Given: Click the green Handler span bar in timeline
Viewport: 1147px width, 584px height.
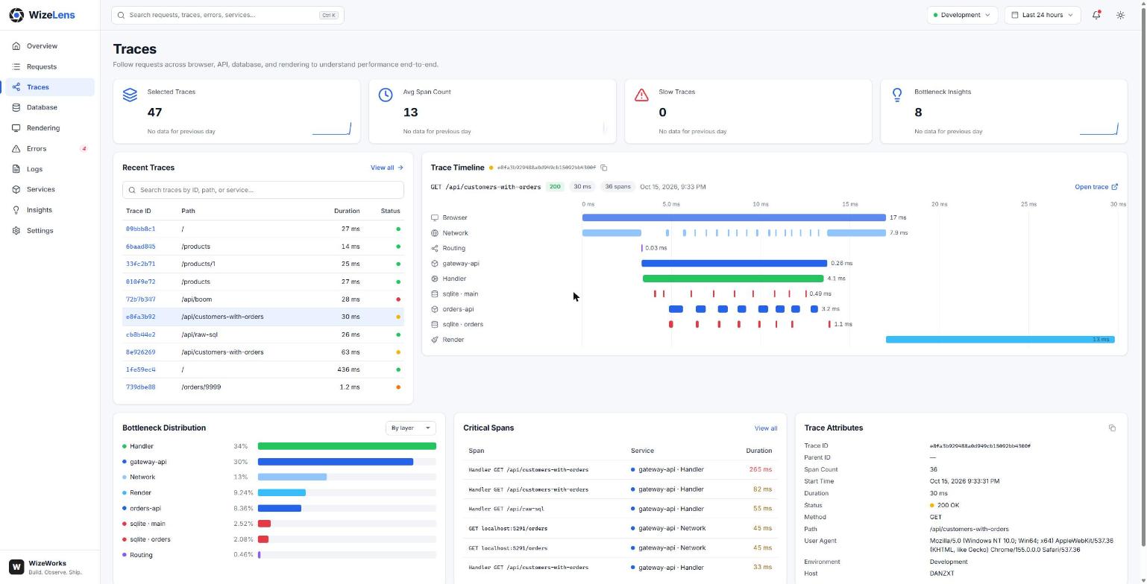Looking at the screenshot, I should 733,279.
